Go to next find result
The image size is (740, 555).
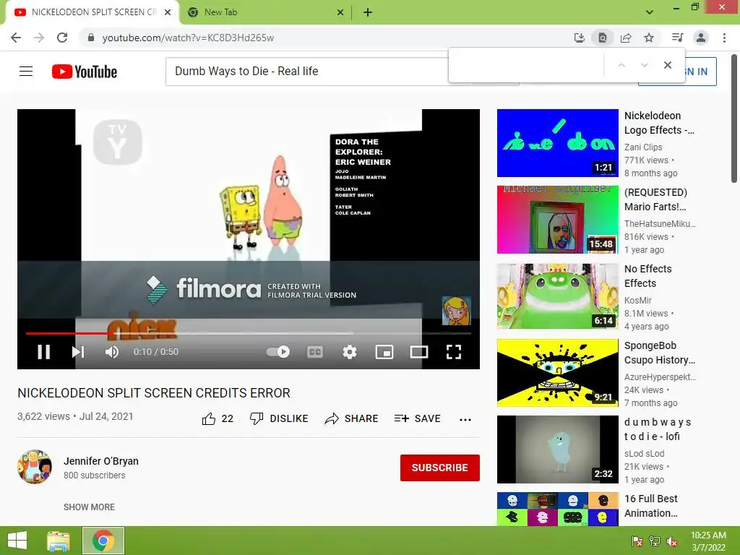click(644, 65)
